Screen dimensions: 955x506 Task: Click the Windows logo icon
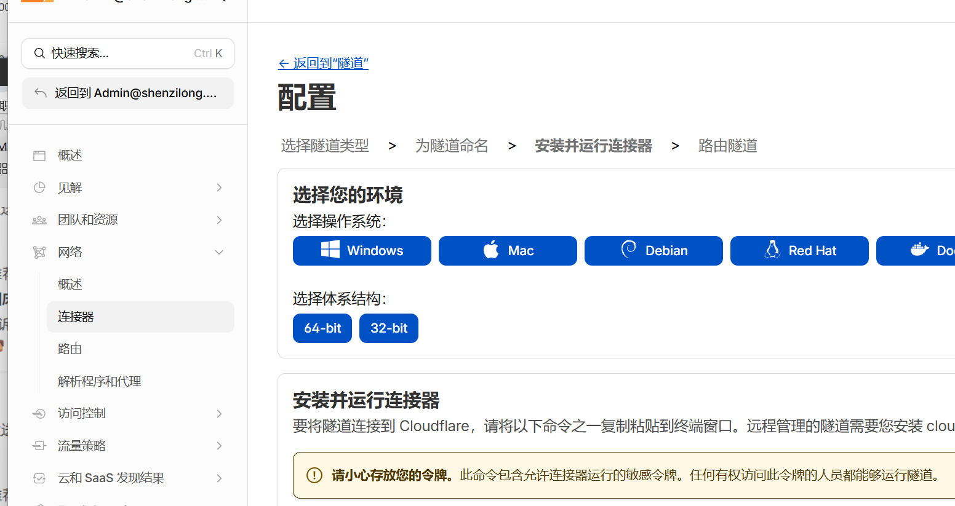330,250
